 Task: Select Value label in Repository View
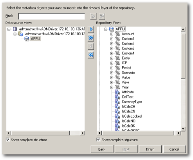coord(126,78)
